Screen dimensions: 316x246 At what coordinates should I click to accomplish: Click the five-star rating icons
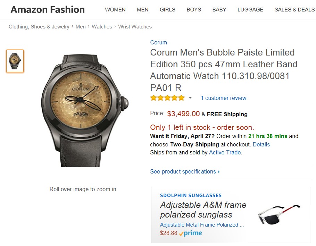167,98
